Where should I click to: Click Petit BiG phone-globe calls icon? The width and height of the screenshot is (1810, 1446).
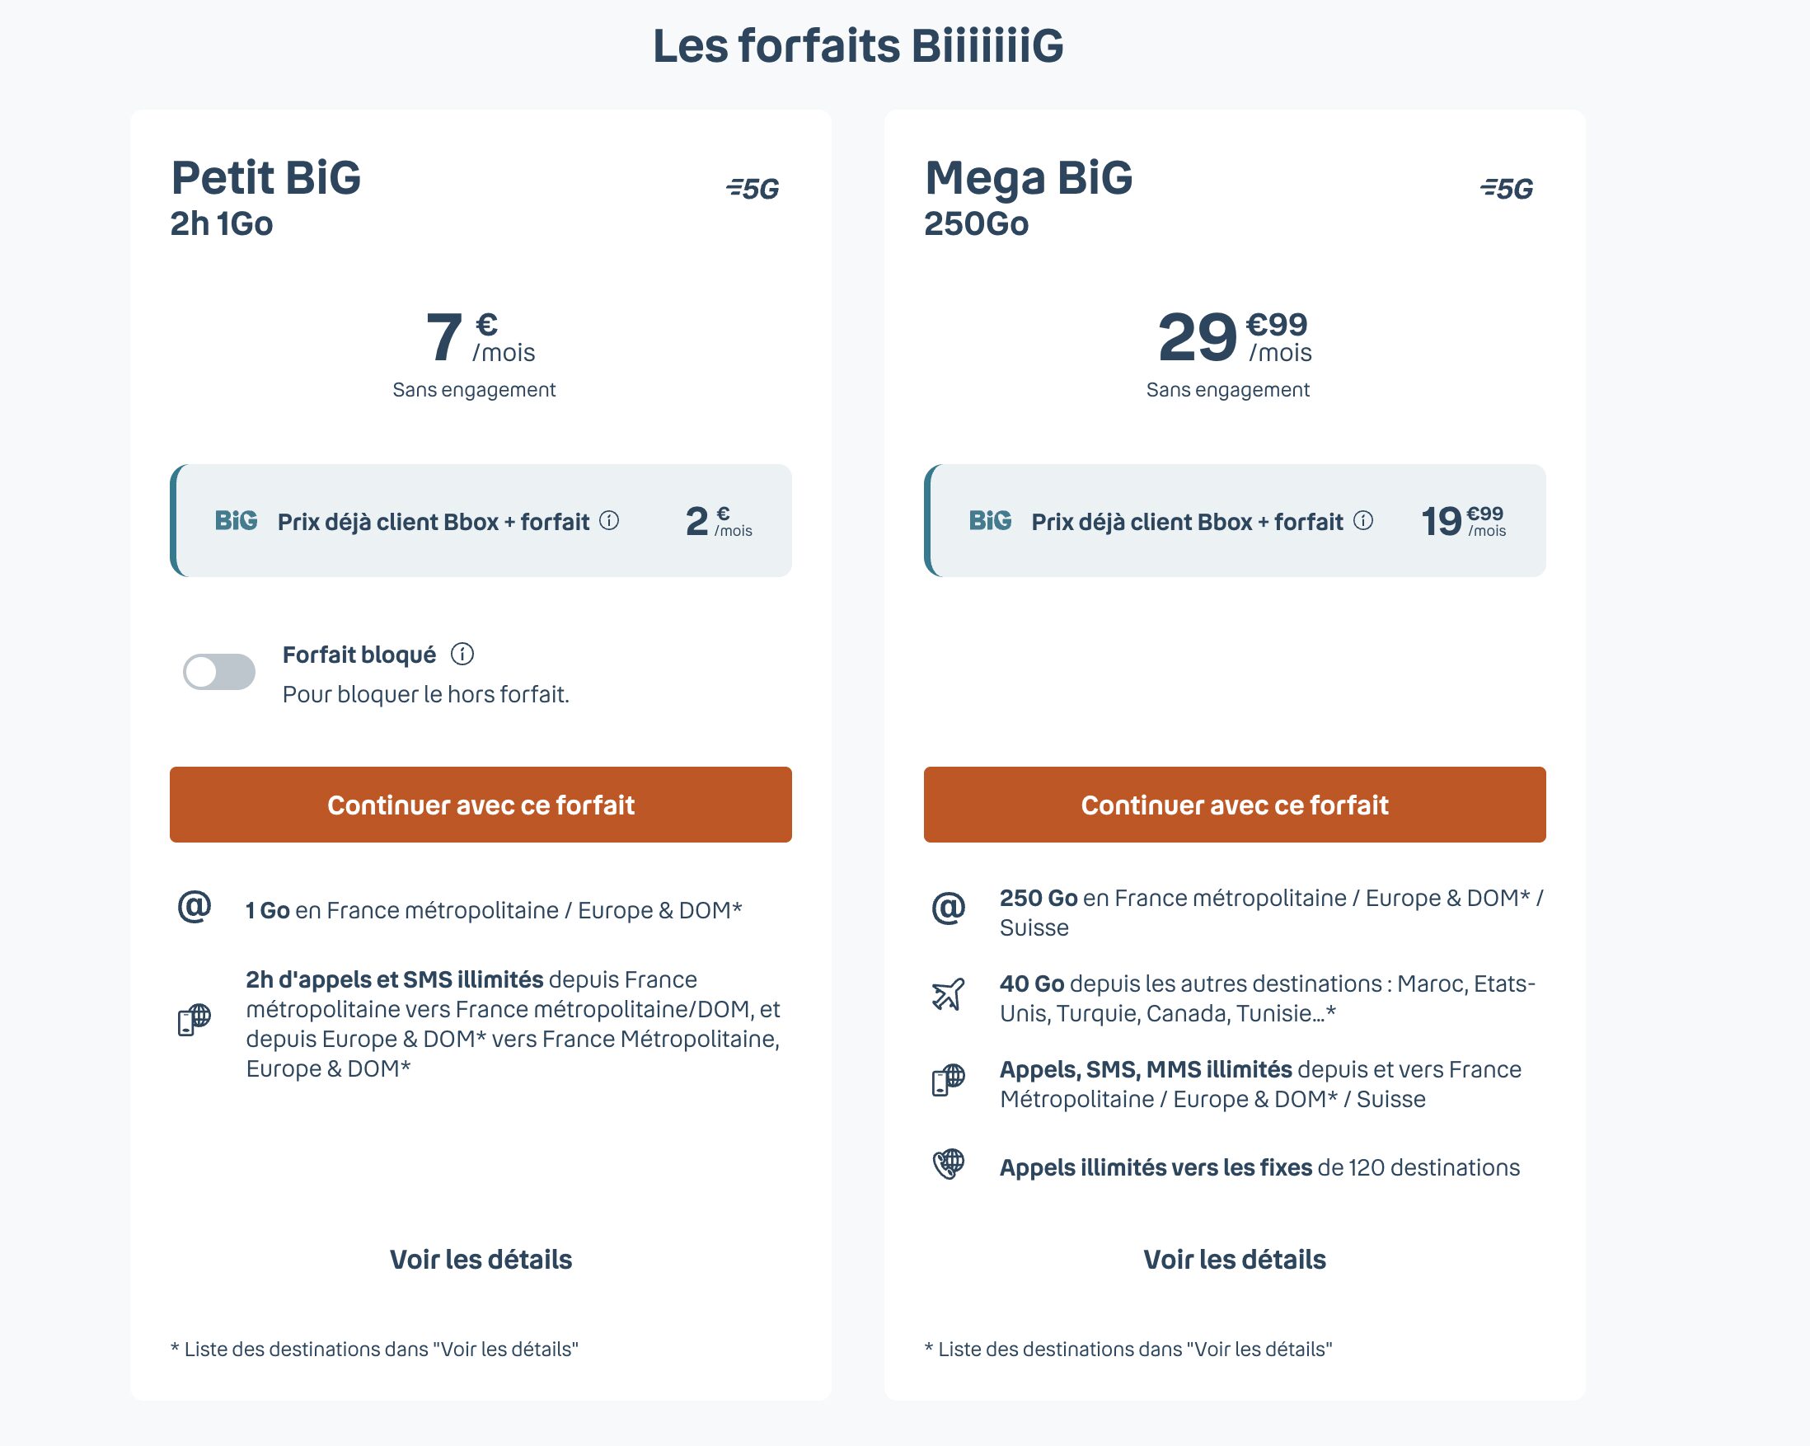pos(195,1021)
